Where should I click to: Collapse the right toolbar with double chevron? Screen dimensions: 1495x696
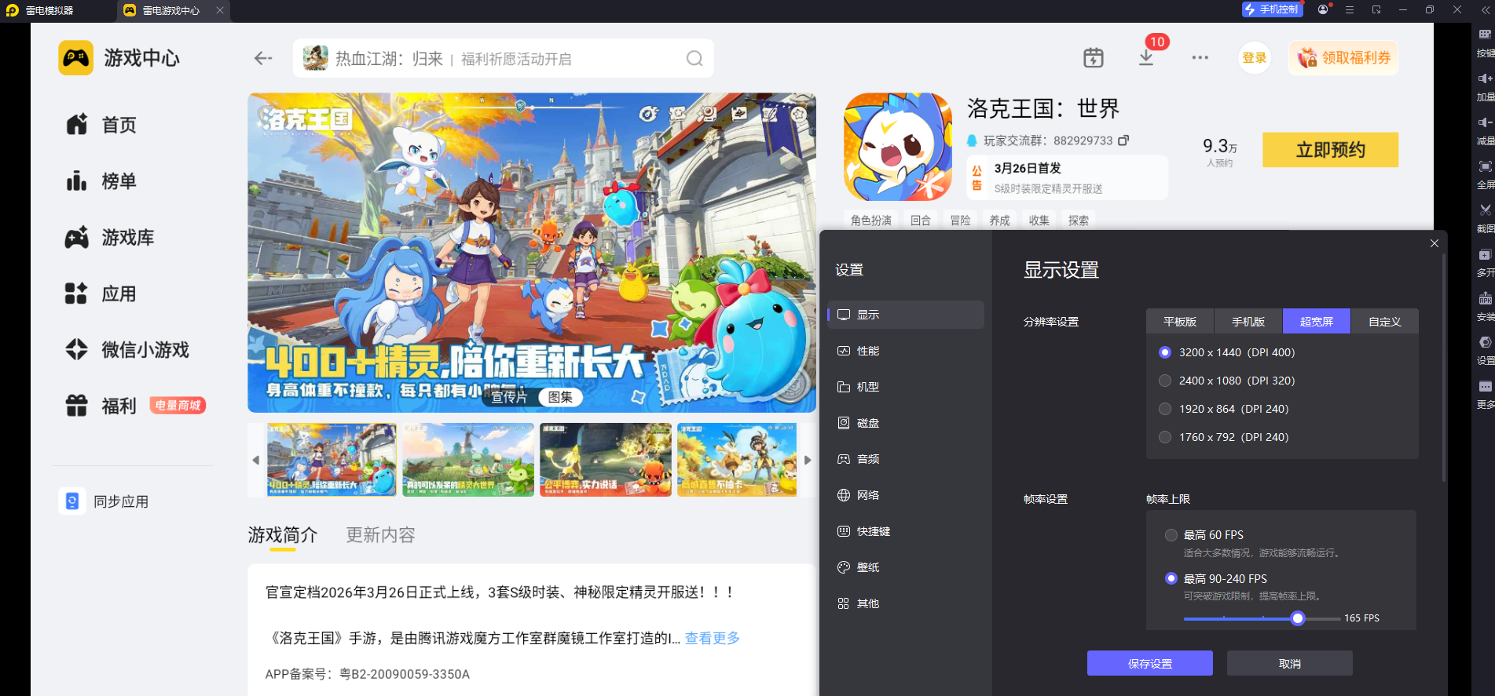pyautogui.click(x=1485, y=10)
